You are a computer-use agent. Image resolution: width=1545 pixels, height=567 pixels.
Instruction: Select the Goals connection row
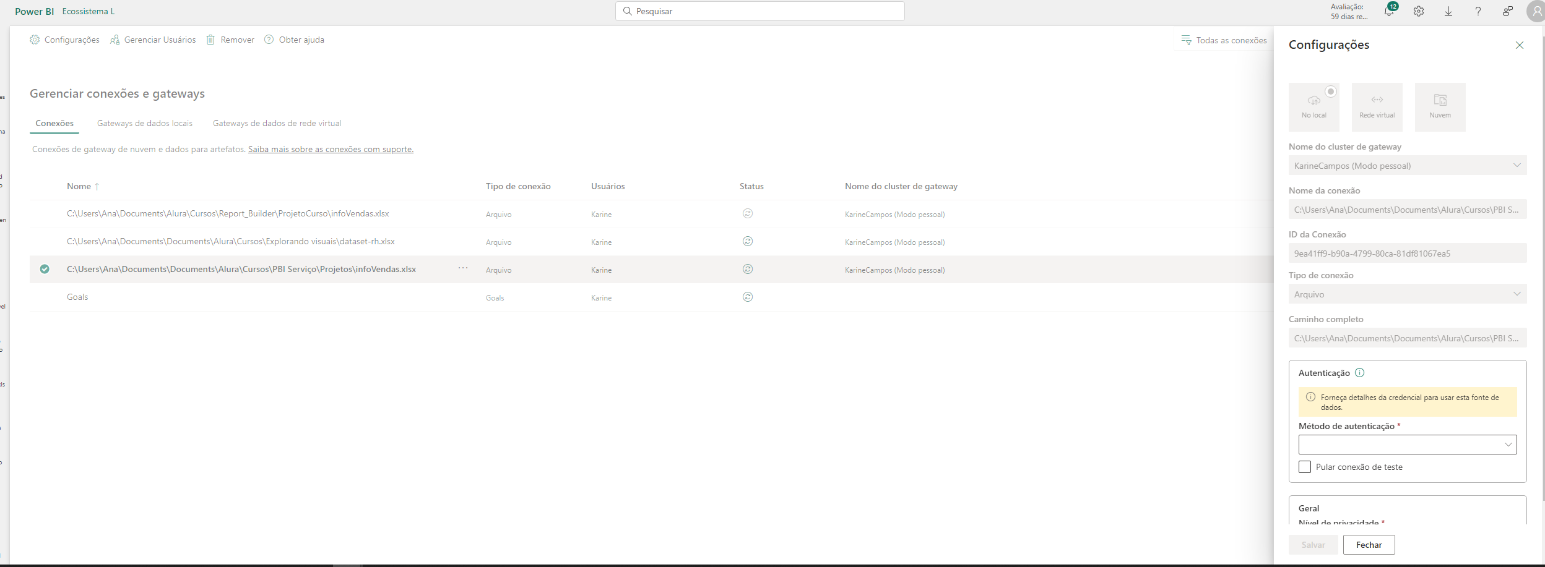coord(77,297)
